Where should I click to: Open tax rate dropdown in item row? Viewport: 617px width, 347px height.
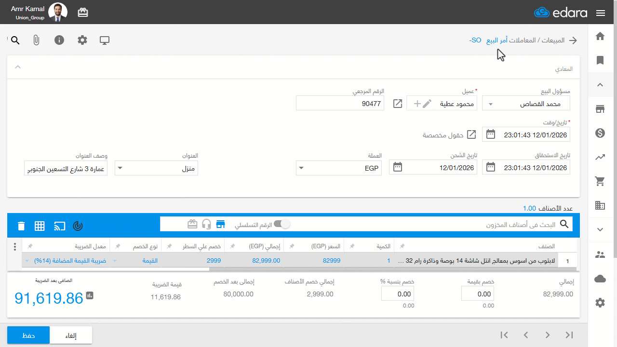(x=27, y=261)
